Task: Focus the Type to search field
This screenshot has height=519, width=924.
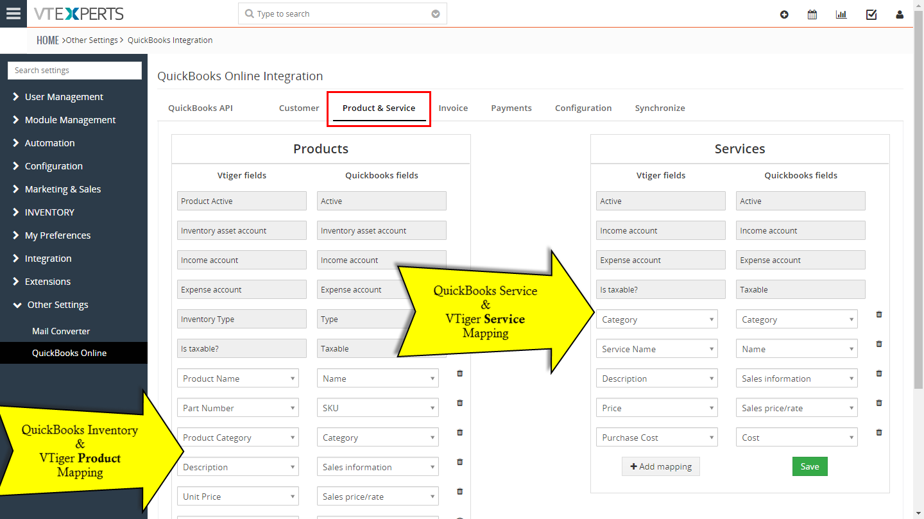Action: [x=343, y=14]
